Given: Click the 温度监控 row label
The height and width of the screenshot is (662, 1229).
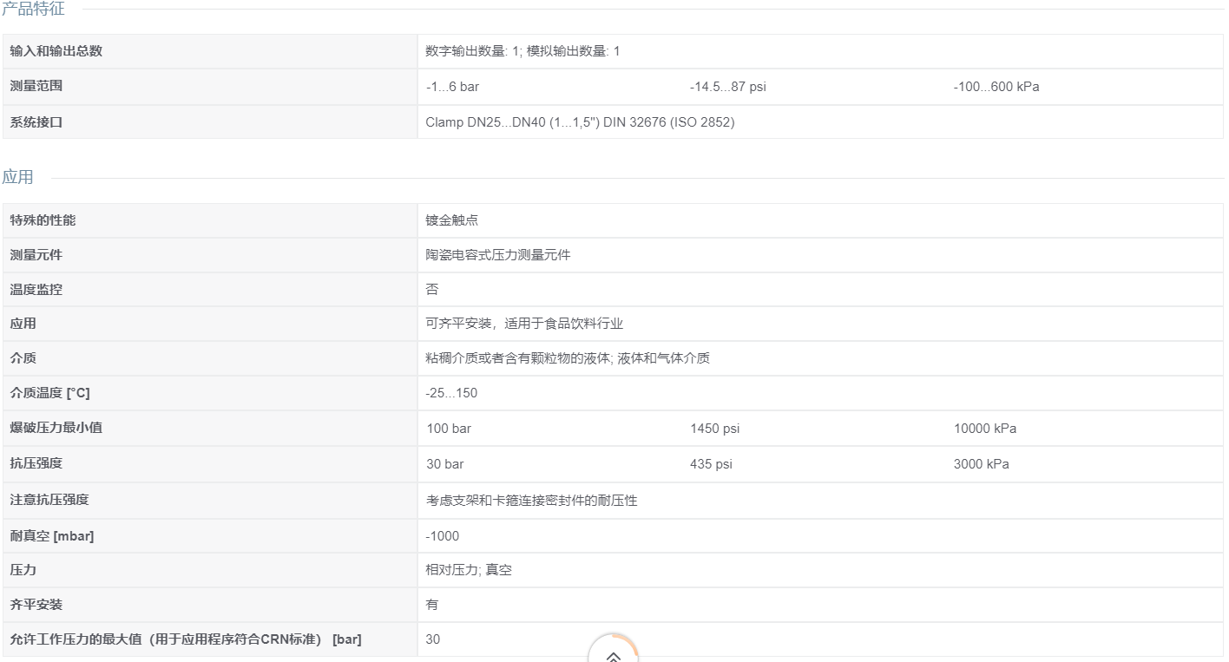Looking at the screenshot, I should [x=36, y=290].
